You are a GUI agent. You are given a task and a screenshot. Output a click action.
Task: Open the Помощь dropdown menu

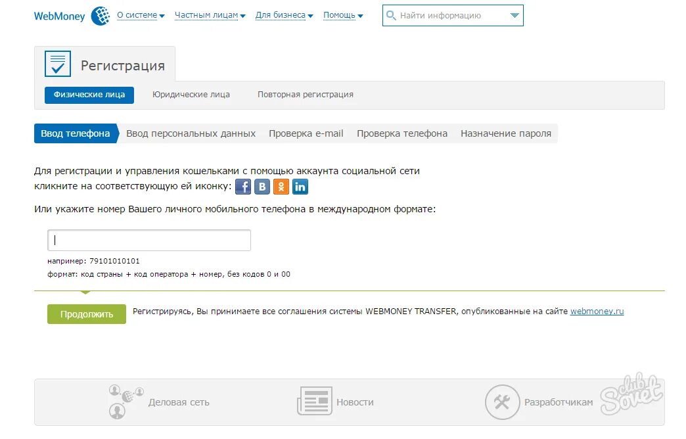point(343,15)
